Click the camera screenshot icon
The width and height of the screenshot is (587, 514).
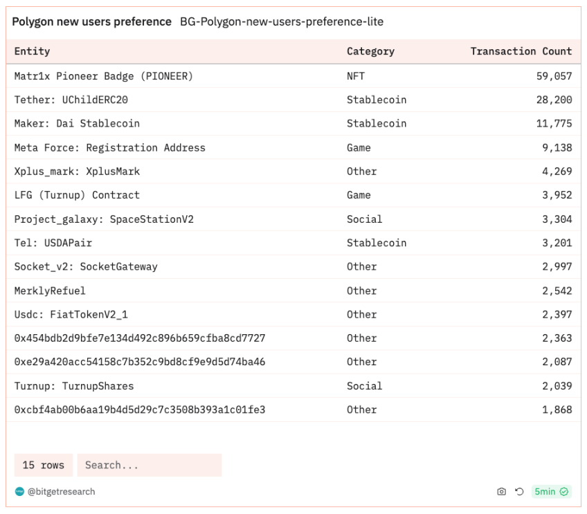[x=501, y=492]
